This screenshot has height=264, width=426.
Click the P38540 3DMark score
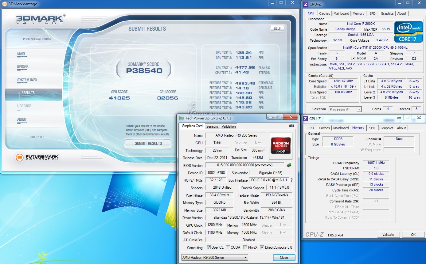[144, 71]
